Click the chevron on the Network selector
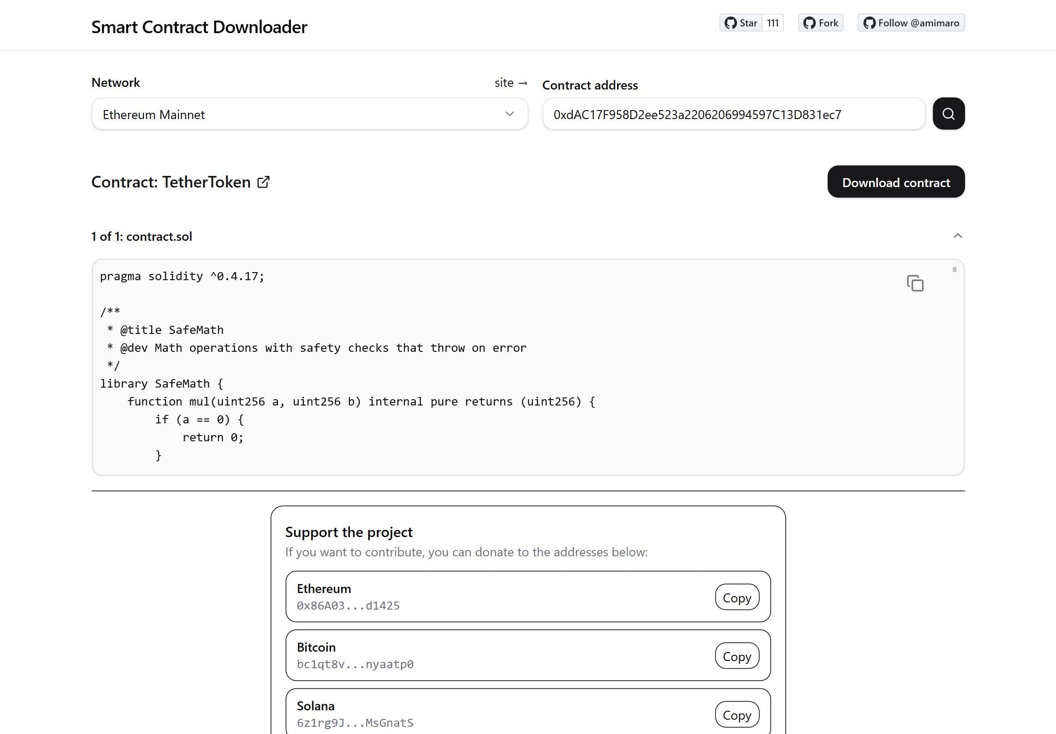The image size is (1056, 734). coord(509,114)
